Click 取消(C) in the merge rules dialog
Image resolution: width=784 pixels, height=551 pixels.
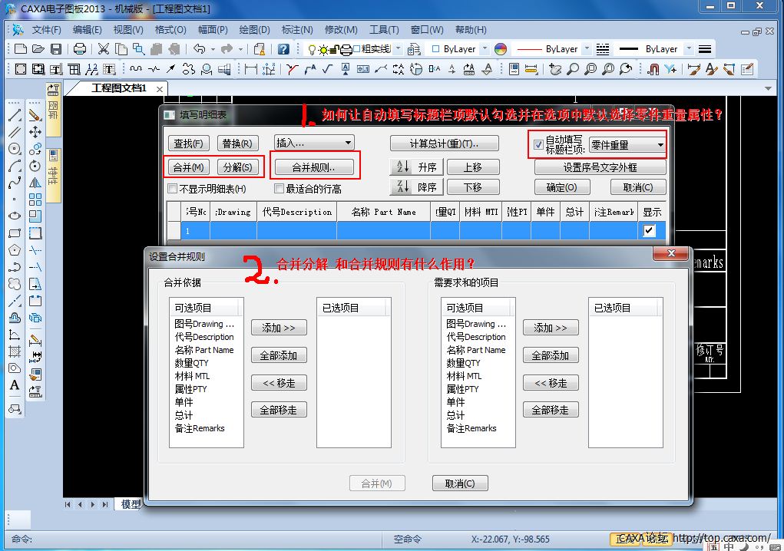point(460,483)
